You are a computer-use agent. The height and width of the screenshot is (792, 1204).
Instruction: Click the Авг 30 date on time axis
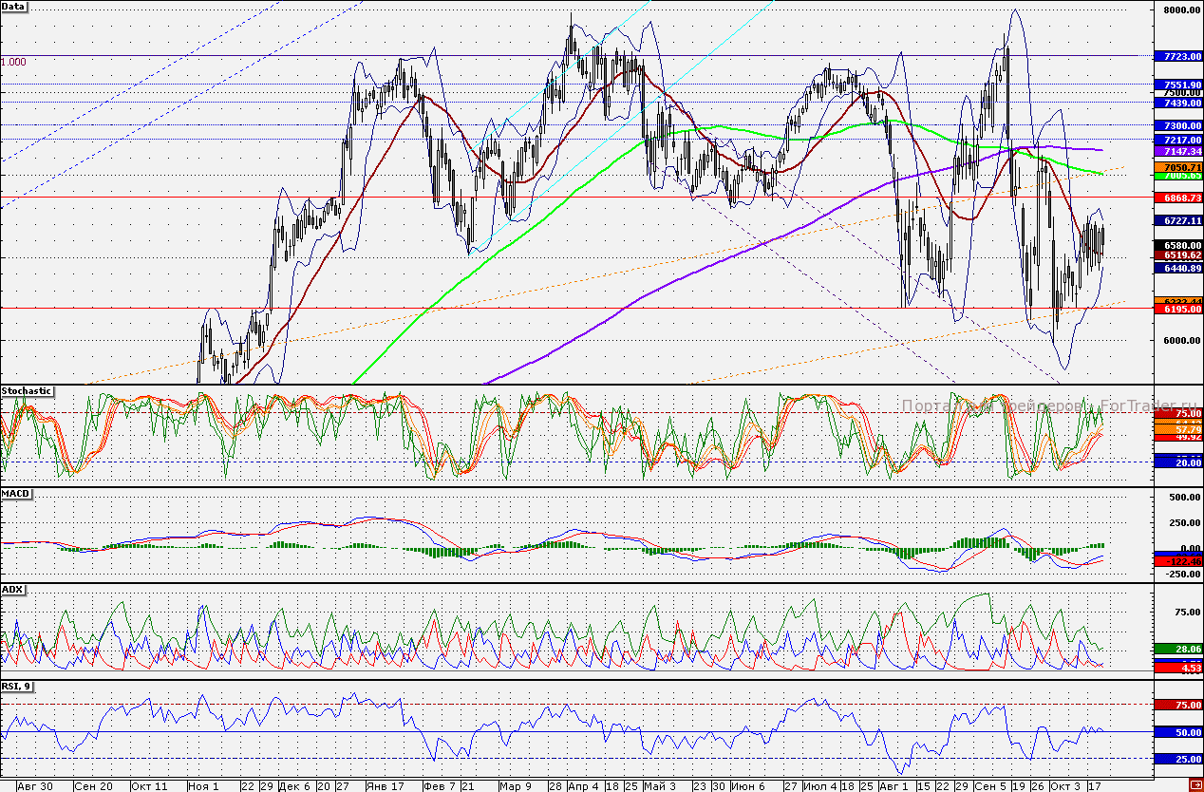[34, 786]
